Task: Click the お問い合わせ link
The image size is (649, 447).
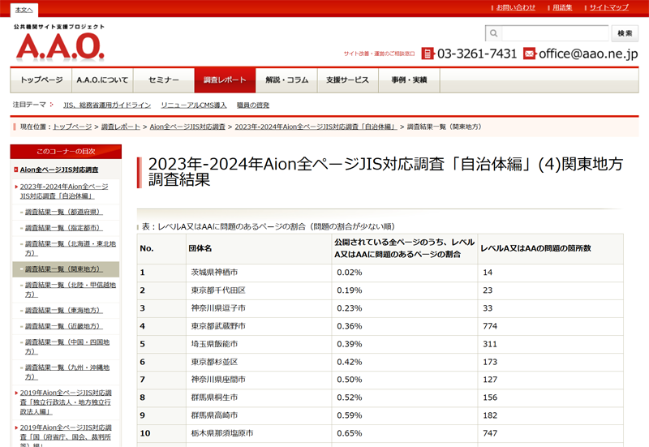Action: point(516,7)
